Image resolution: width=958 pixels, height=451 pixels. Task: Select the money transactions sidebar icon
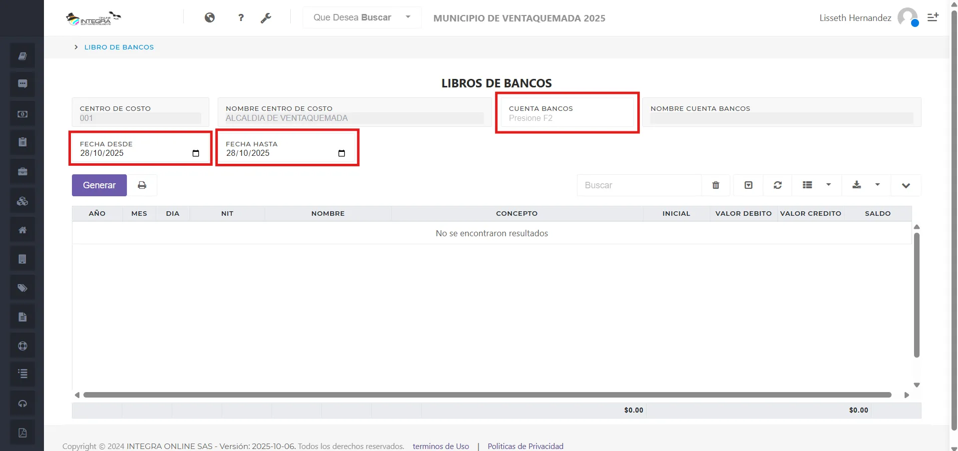coord(22,113)
